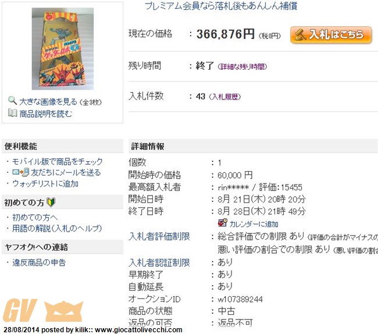
Task: Open モバイル版で商品をチェック link
Action: click(x=58, y=161)
